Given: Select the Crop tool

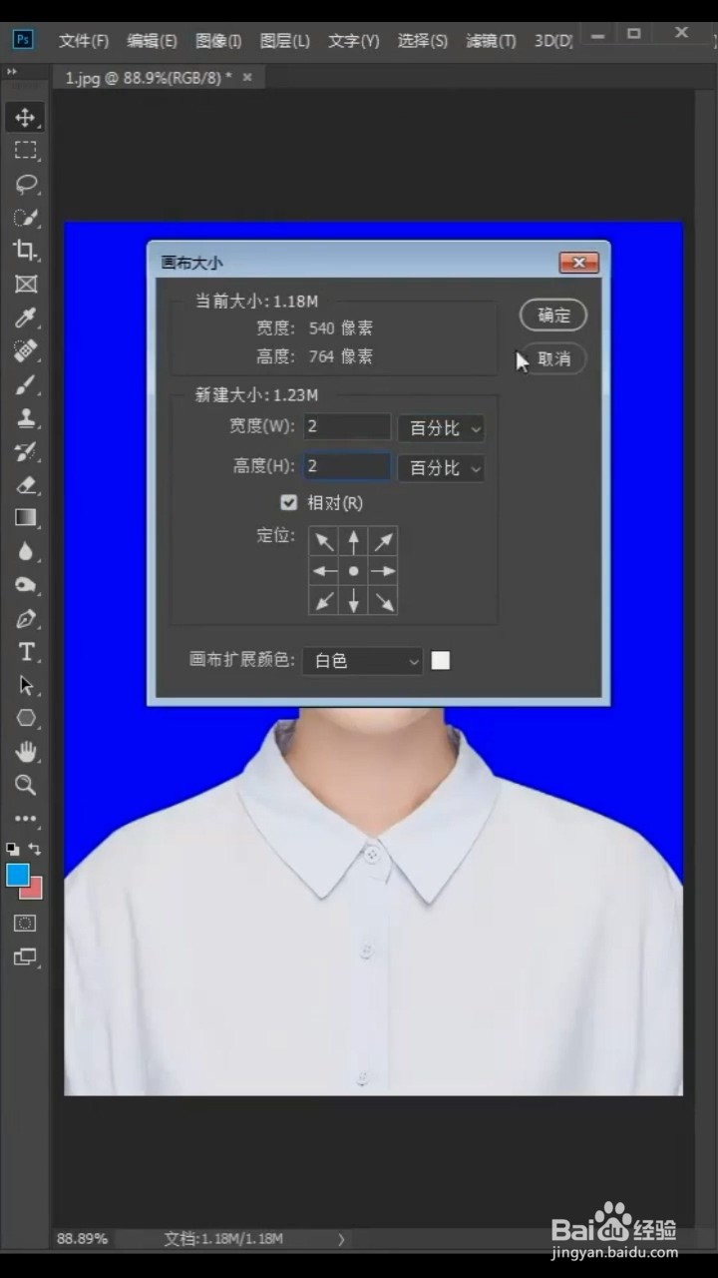Looking at the screenshot, I should pyautogui.click(x=25, y=251).
